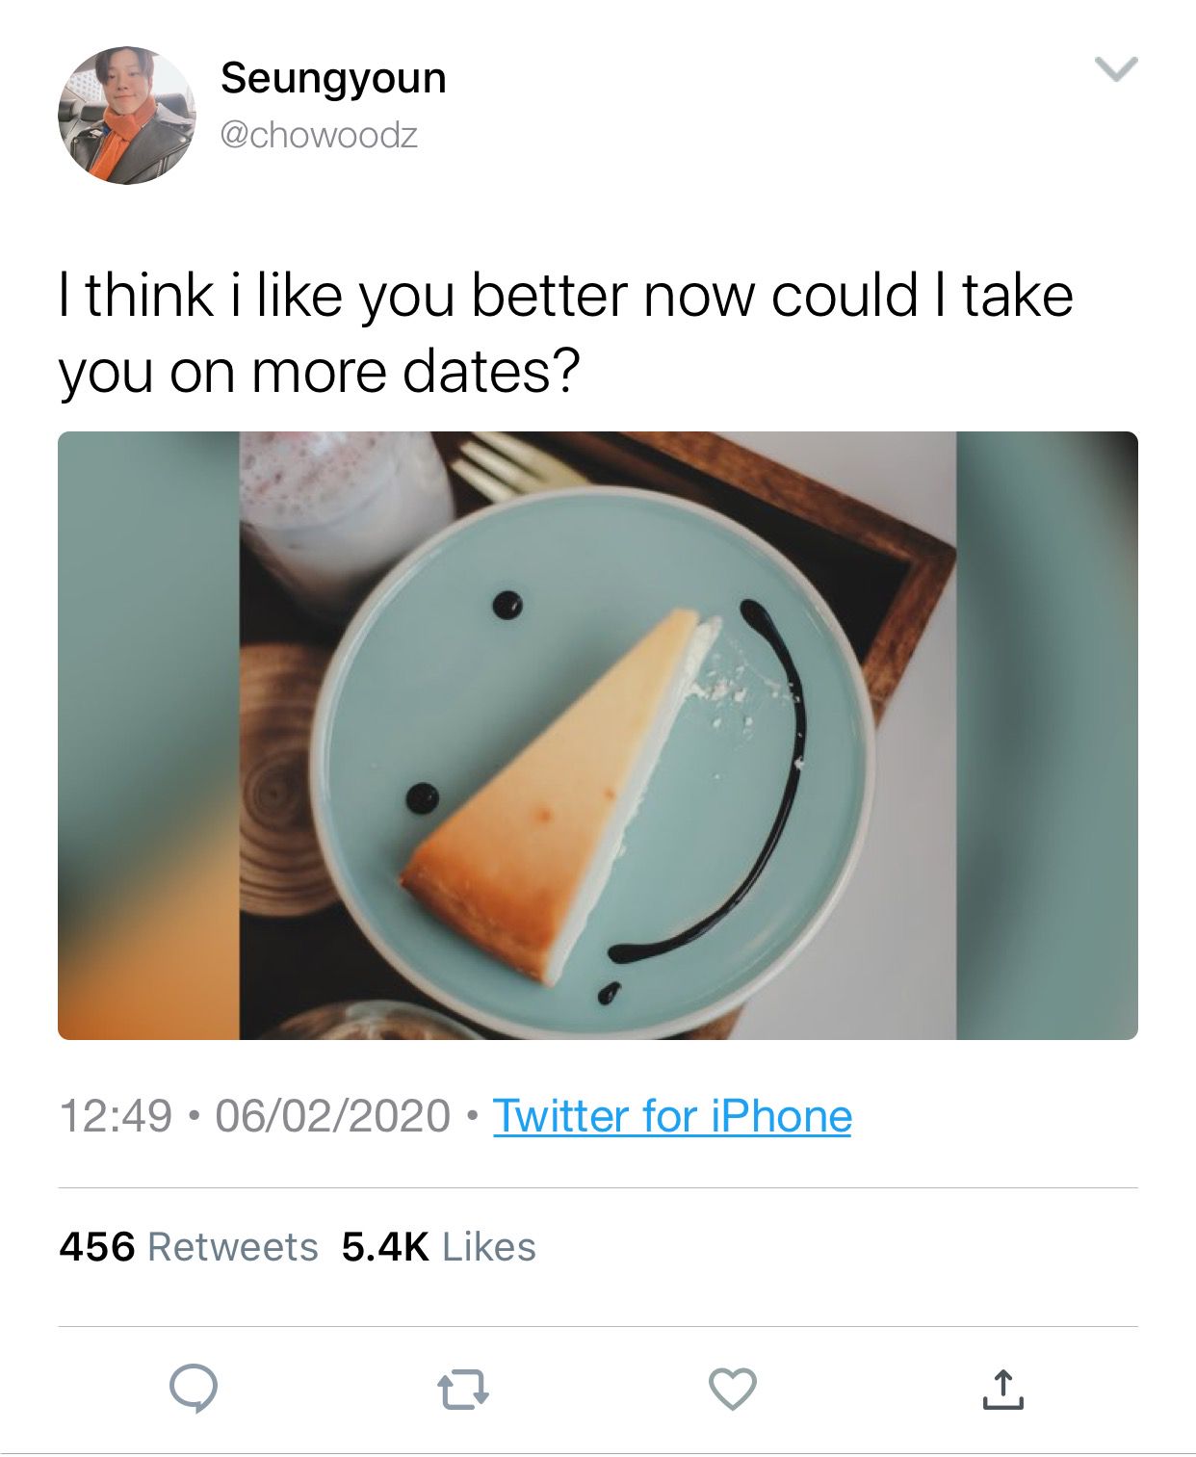View the 5.4K Likes list
This screenshot has height=1457, width=1196.
point(438,1246)
